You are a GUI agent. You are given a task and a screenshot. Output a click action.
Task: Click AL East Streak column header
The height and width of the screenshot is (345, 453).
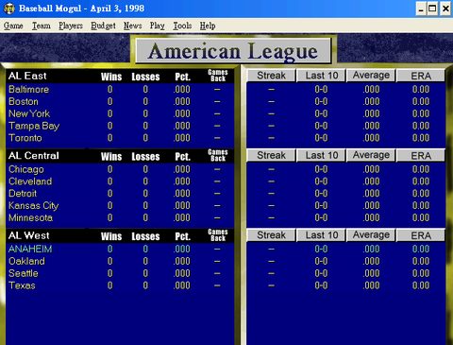tap(271, 76)
